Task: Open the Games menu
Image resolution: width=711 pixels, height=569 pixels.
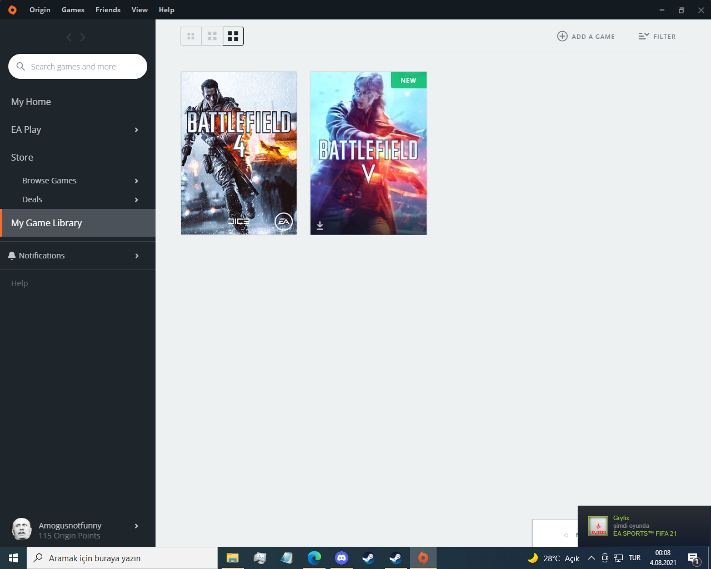Action: point(73,10)
